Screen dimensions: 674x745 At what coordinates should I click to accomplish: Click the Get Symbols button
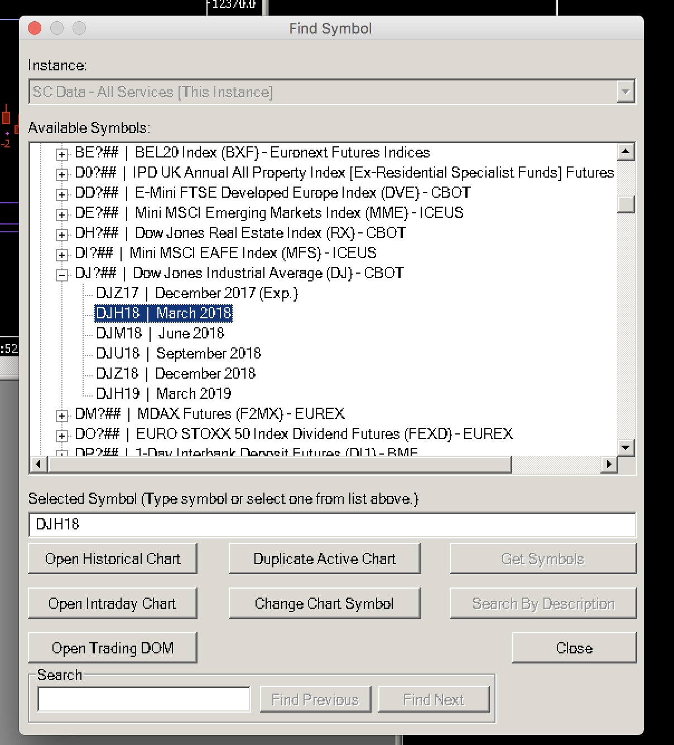(x=543, y=558)
